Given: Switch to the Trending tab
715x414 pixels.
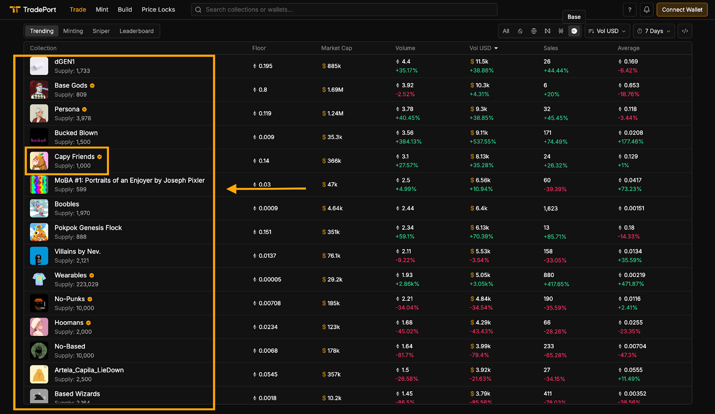Looking at the screenshot, I should 42,31.
